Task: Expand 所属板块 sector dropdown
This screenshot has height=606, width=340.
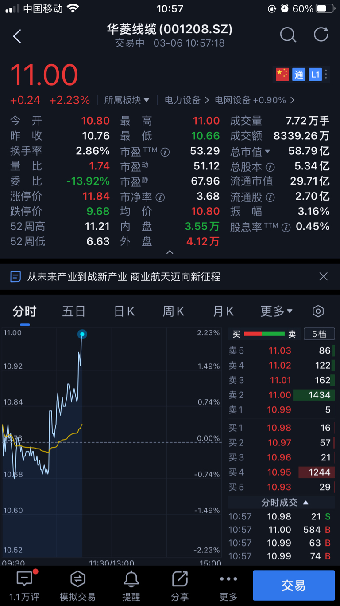Action: click(x=127, y=100)
